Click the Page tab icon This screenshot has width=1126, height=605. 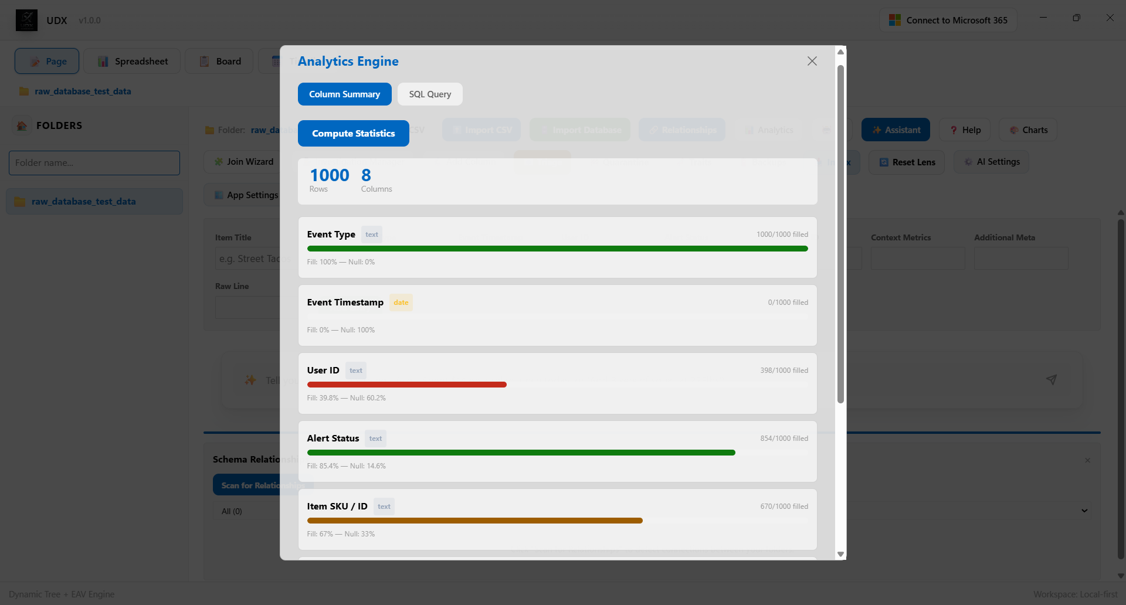point(35,62)
